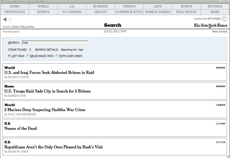Image resolution: width=230 pixels, height=158 pixels.
Task: Click Hide Navigation link
Action: click(x=11, y=32)
